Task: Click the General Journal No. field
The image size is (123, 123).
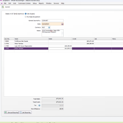Action: (x=53, y=20)
